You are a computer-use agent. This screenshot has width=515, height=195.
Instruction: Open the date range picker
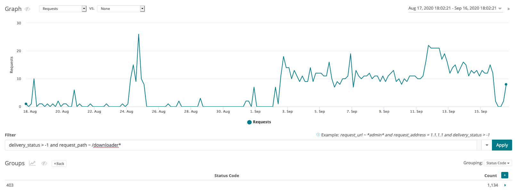pos(455,8)
